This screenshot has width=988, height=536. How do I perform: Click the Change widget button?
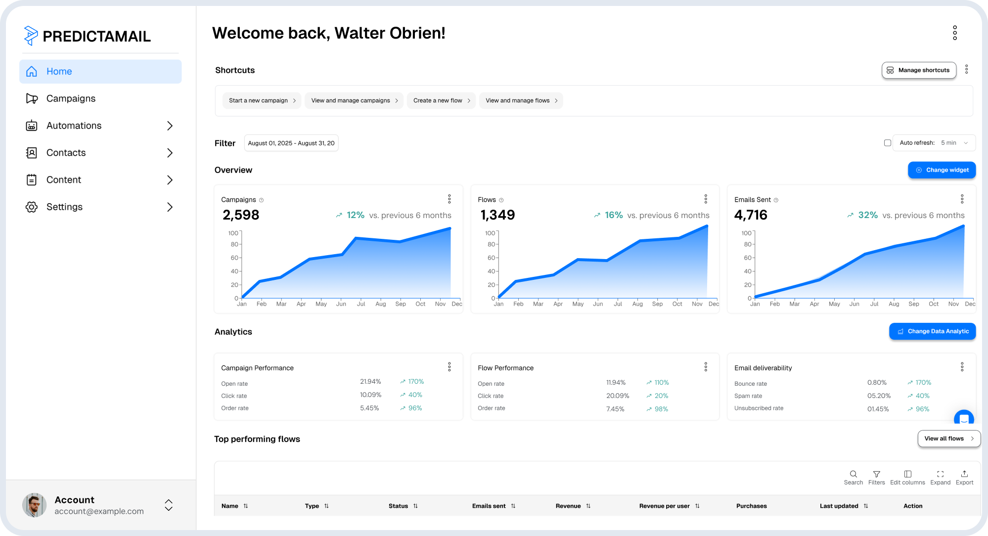click(x=942, y=170)
